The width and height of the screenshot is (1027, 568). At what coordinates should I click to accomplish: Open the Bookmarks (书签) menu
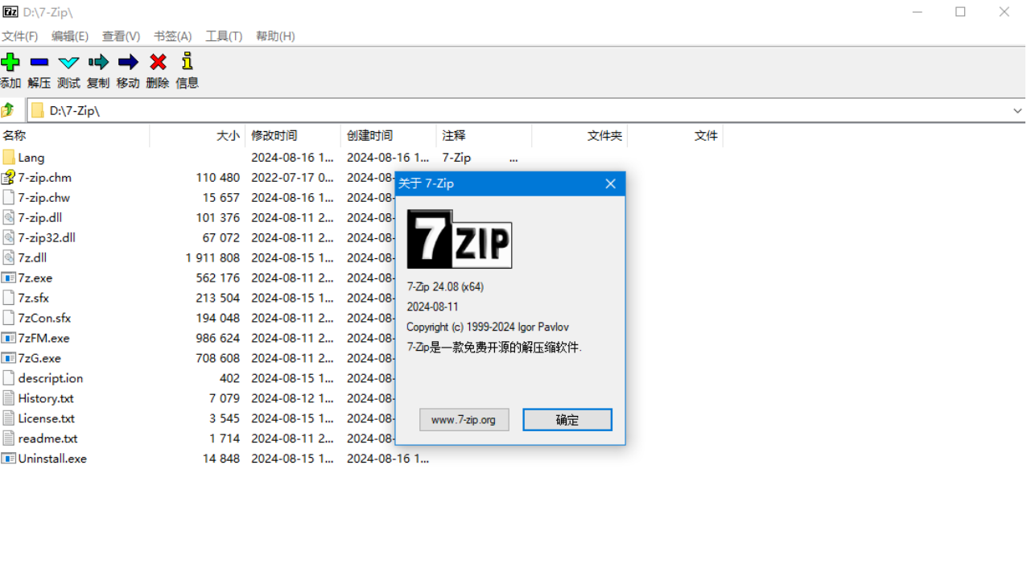[172, 36]
